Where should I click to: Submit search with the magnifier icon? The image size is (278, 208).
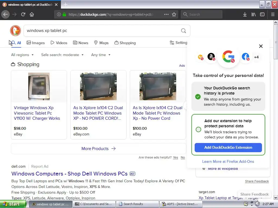tap(184, 31)
